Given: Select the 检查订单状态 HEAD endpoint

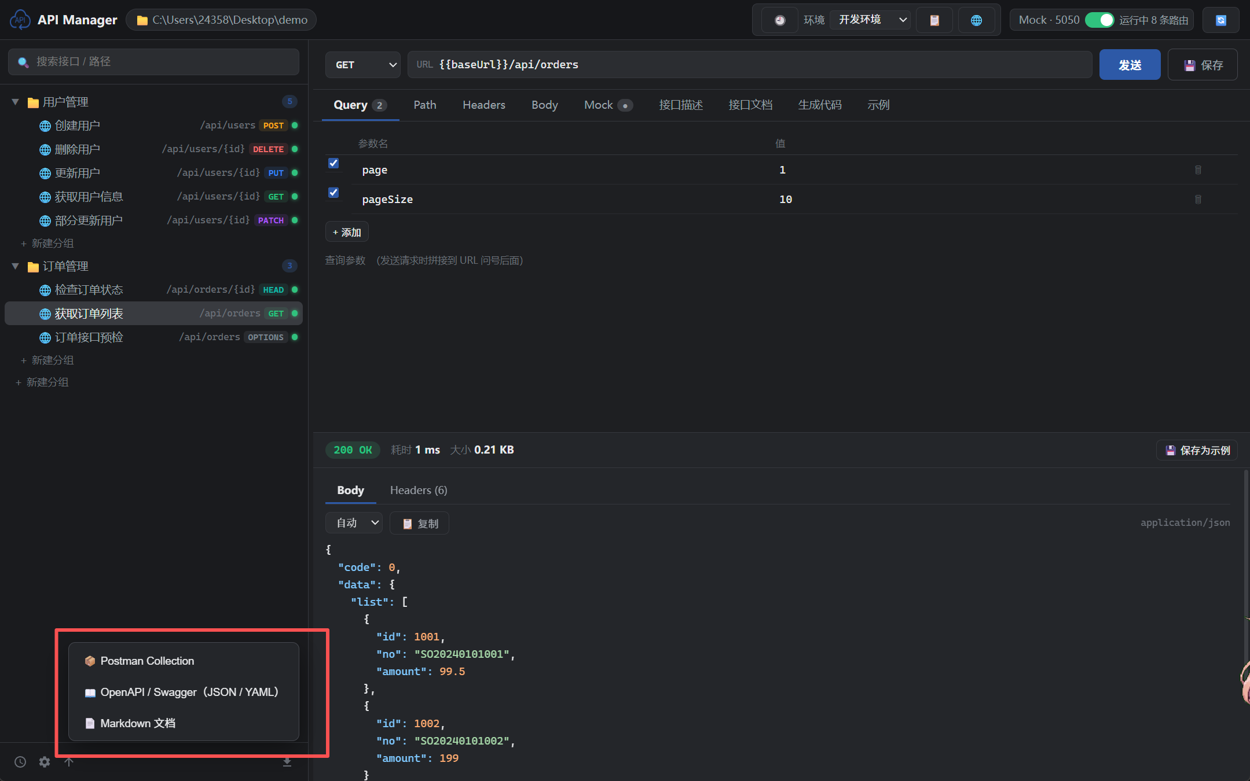Looking at the screenshot, I should tap(154, 290).
